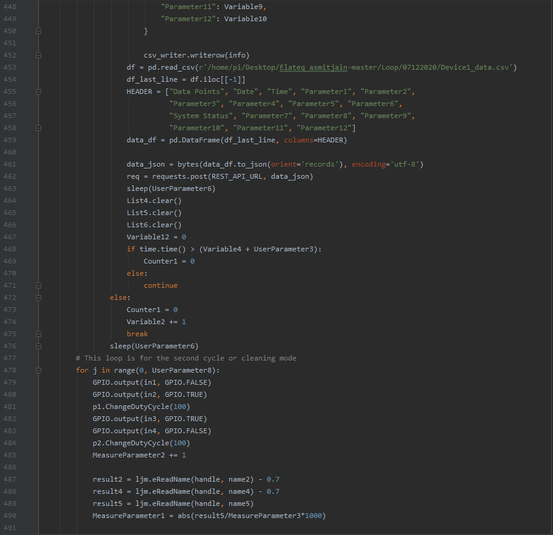
Task: Toggle the fold end marker on line 458
Action: click(38, 128)
